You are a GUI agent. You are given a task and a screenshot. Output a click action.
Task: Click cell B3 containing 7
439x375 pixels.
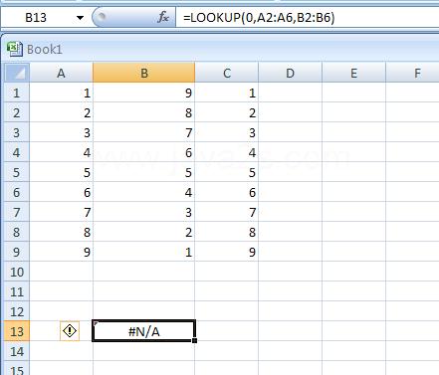pyautogui.click(x=144, y=132)
